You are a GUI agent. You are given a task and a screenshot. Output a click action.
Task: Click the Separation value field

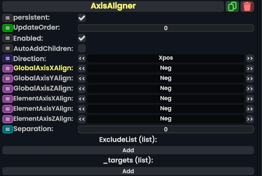[x=166, y=129]
